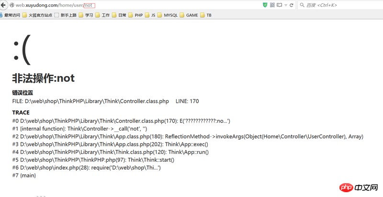Open the 新手上路 bookmark
Screen dimensions: 383x197
(x=66, y=15)
